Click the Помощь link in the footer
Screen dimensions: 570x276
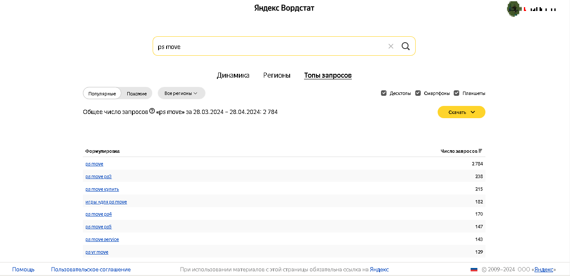tap(23, 269)
